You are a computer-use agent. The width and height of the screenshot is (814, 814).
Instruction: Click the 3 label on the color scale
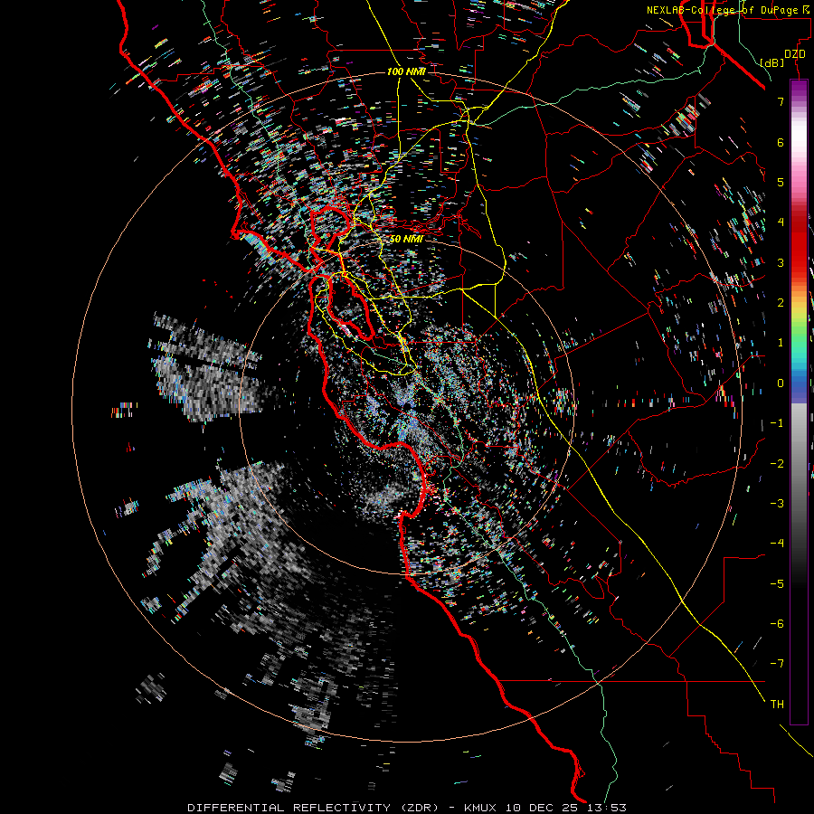click(x=781, y=262)
